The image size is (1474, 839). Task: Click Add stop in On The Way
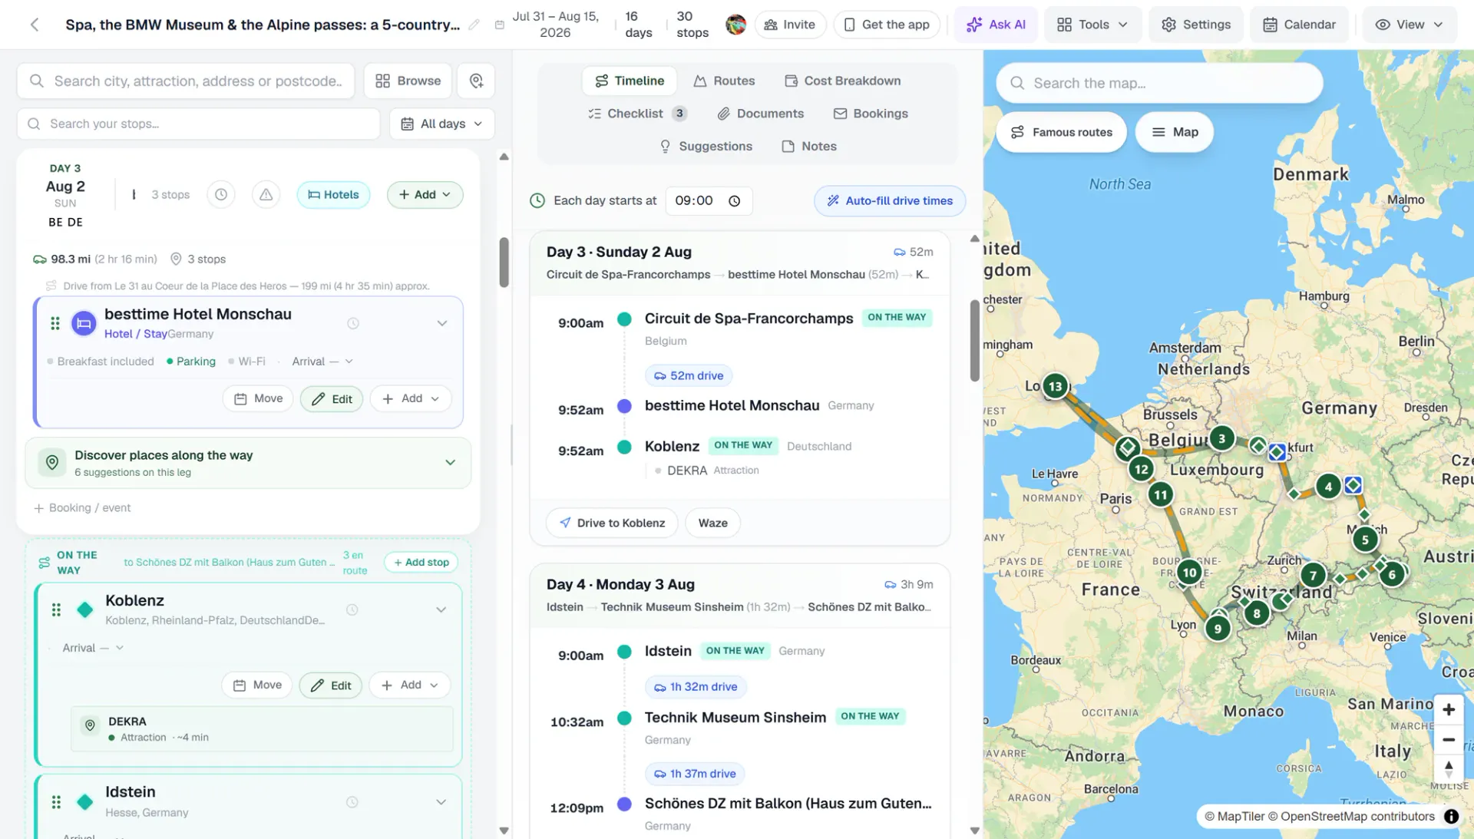[x=421, y=563]
